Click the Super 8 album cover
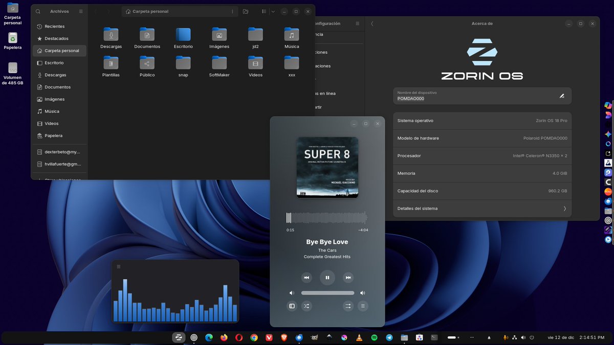The height and width of the screenshot is (345, 614). 327,167
